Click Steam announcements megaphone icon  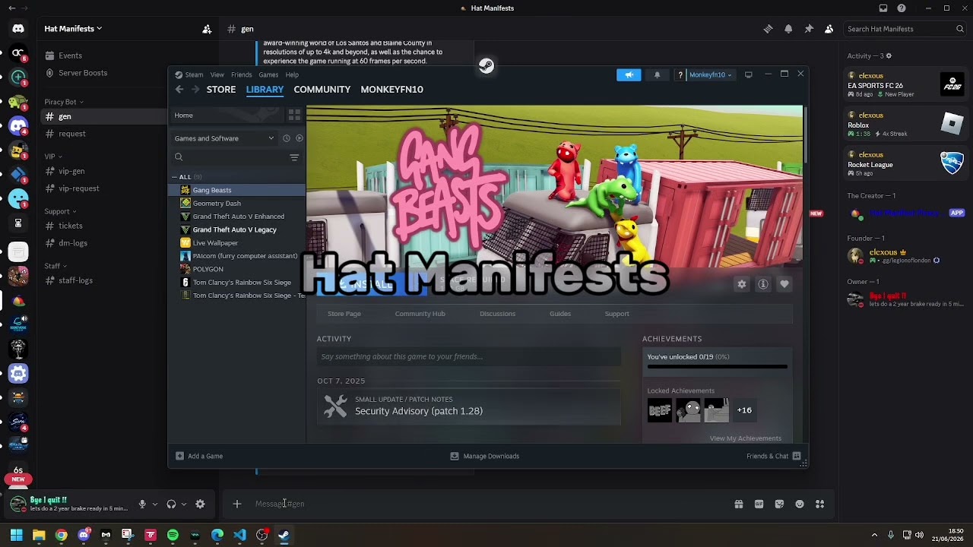pyautogui.click(x=629, y=74)
